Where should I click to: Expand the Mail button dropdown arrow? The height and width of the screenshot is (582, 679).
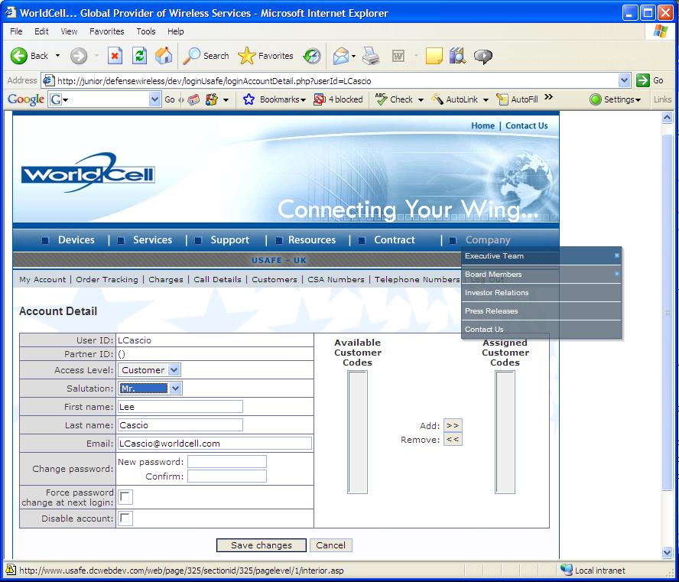353,57
